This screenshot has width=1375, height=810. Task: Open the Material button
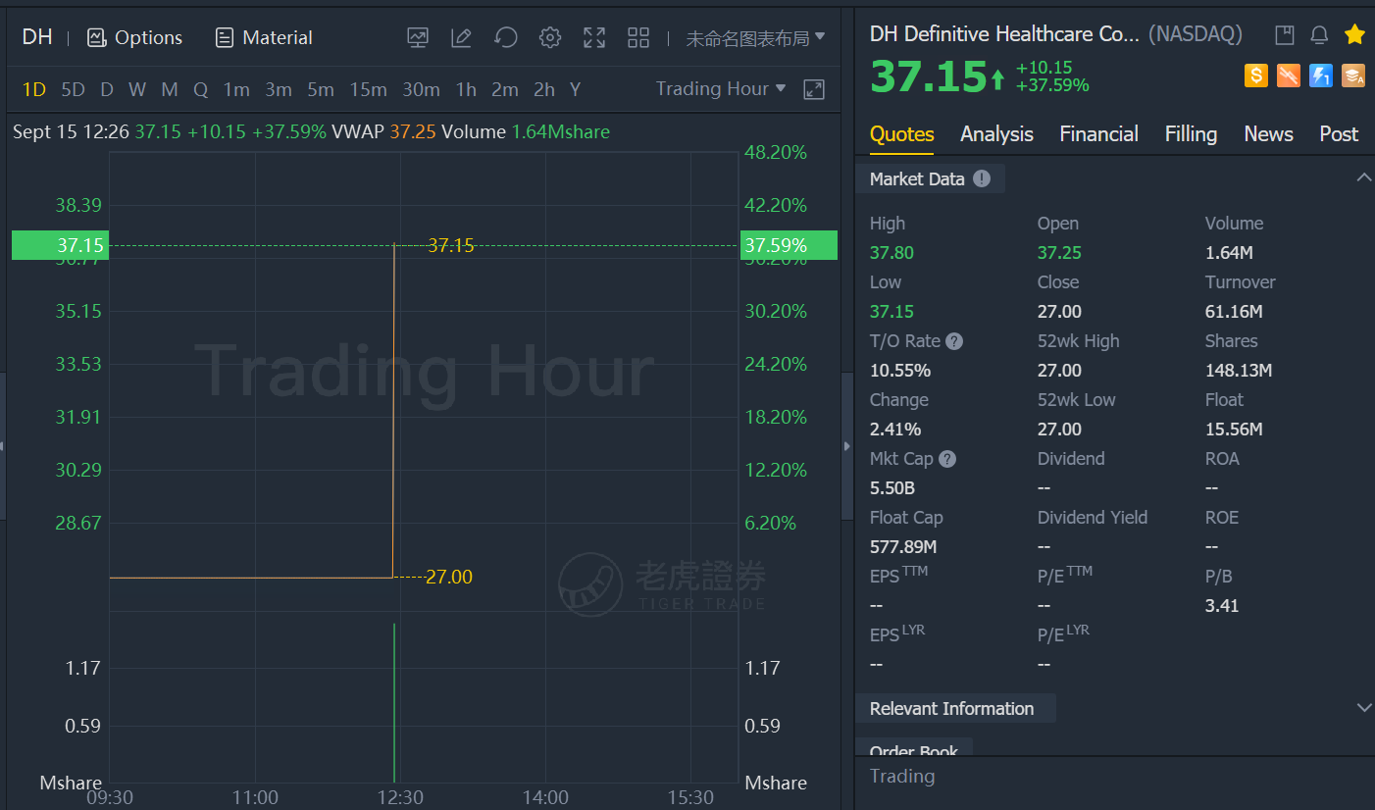pyautogui.click(x=264, y=38)
